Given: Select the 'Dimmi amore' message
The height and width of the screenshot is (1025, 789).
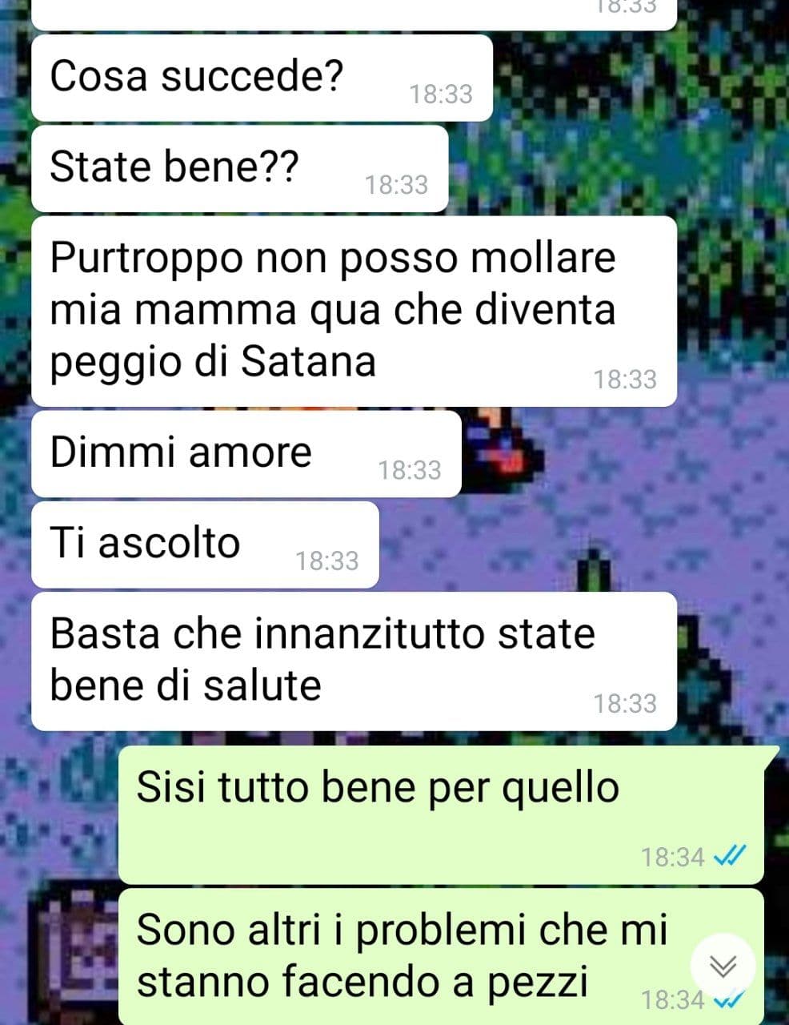Looking at the screenshot, I should 246,453.
